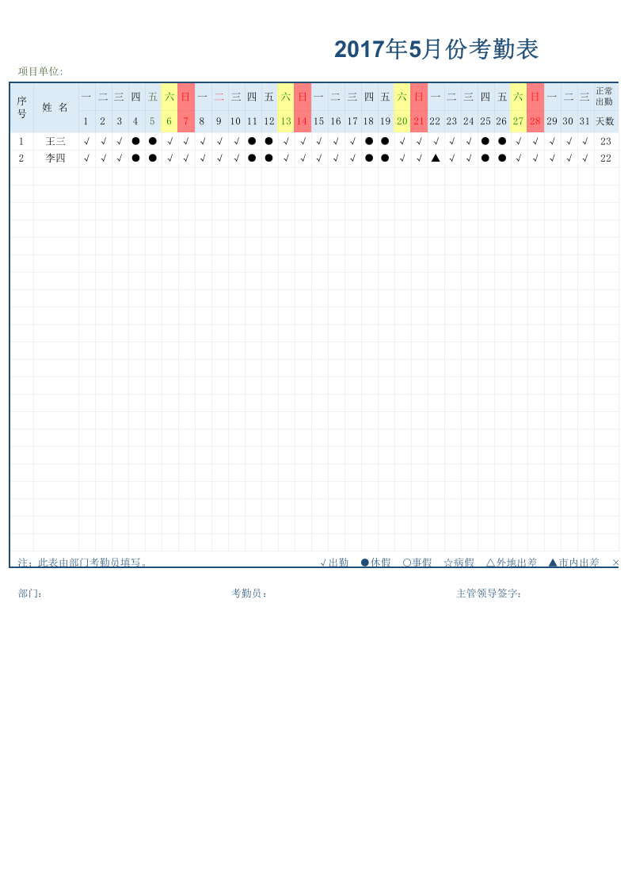Click 王三's √ cell under date 31

click(x=585, y=141)
